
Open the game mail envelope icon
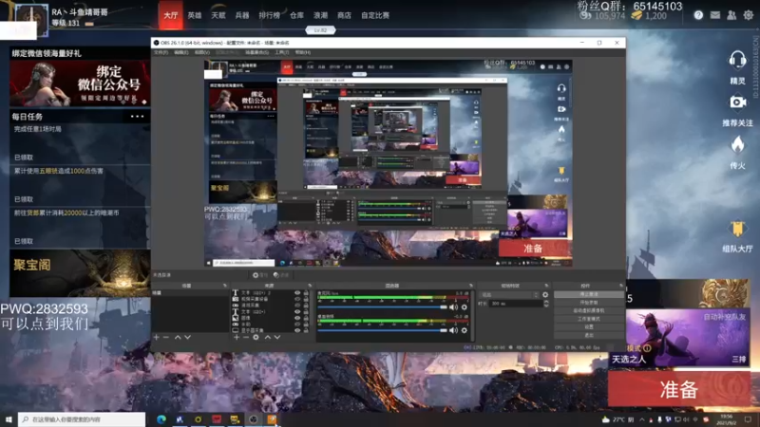pyautogui.click(x=715, y=15)
